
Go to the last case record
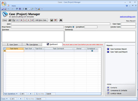pyautogui.click(x=32, y=20)
